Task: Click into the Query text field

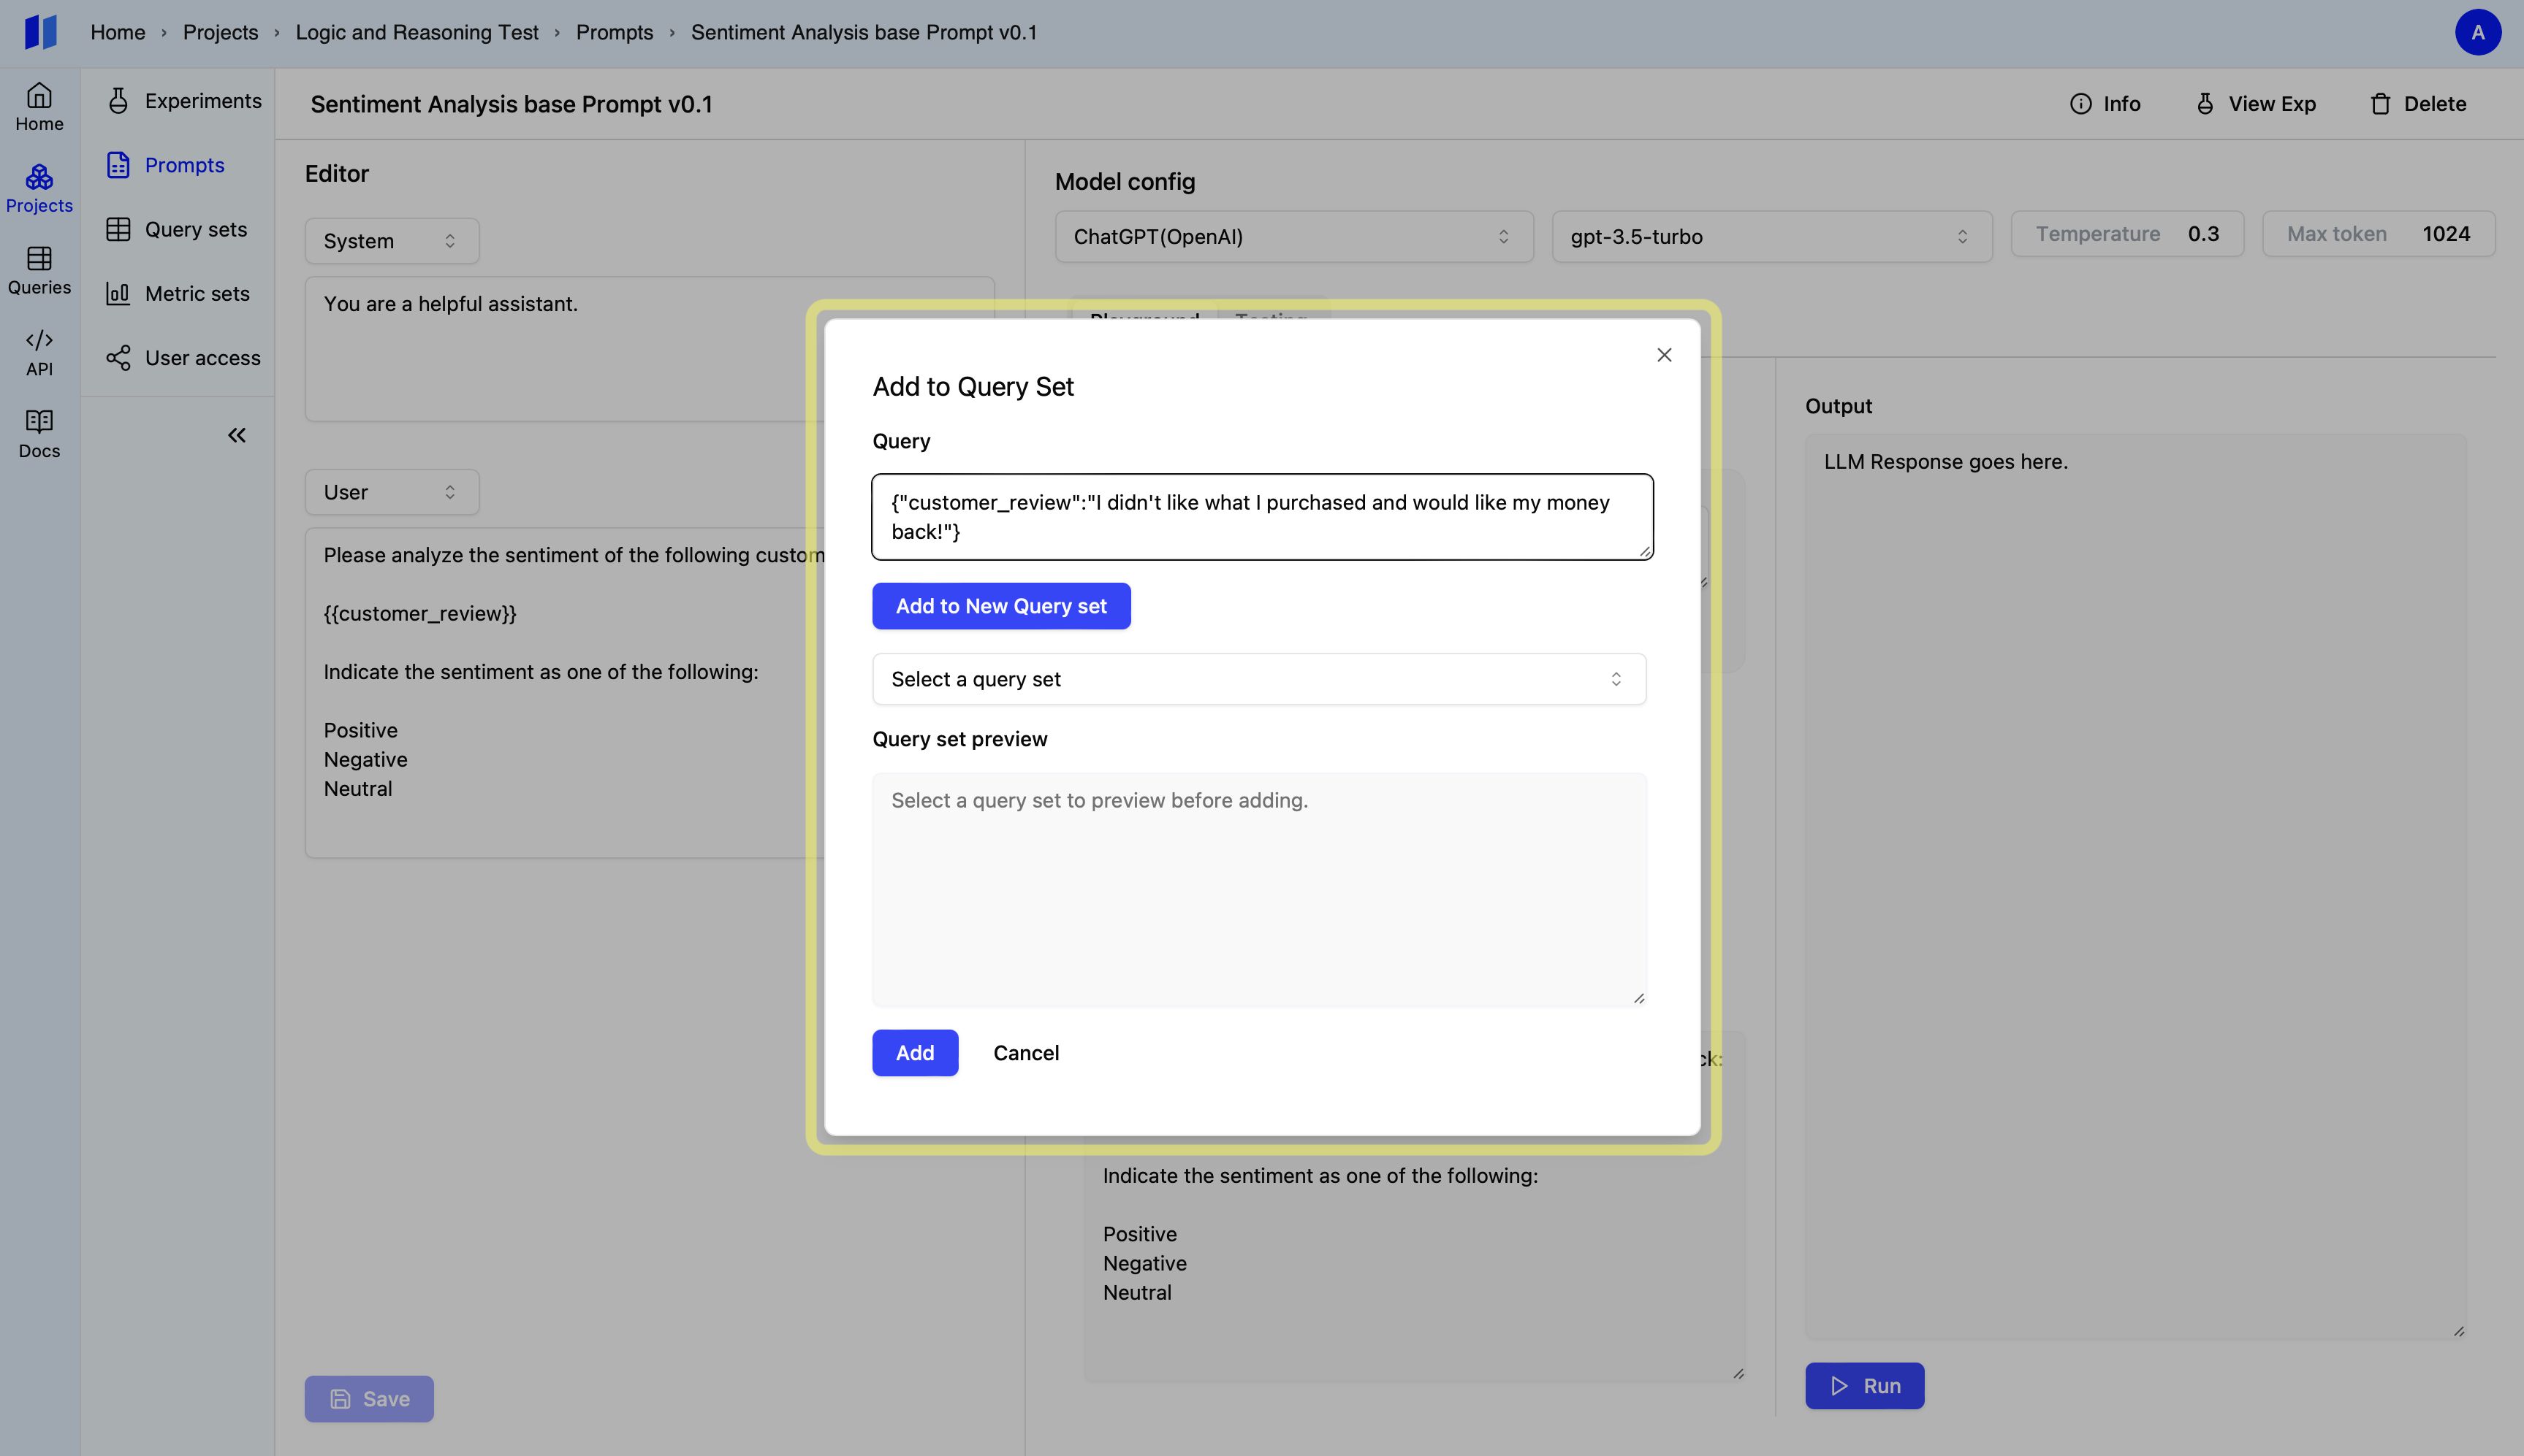Action: 1261,517
